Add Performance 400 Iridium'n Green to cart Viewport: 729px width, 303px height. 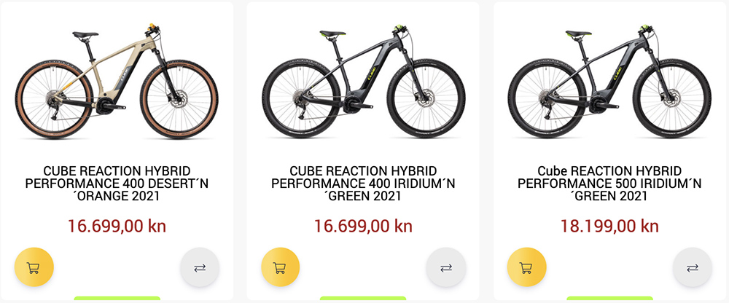pos(281,267)
